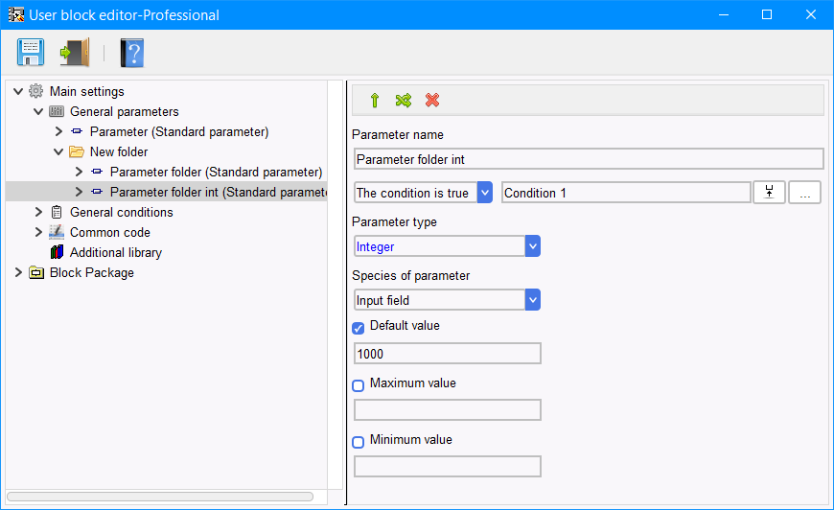Open the help book icon
This screenshot has height=510, width=834.
point(132,53)
